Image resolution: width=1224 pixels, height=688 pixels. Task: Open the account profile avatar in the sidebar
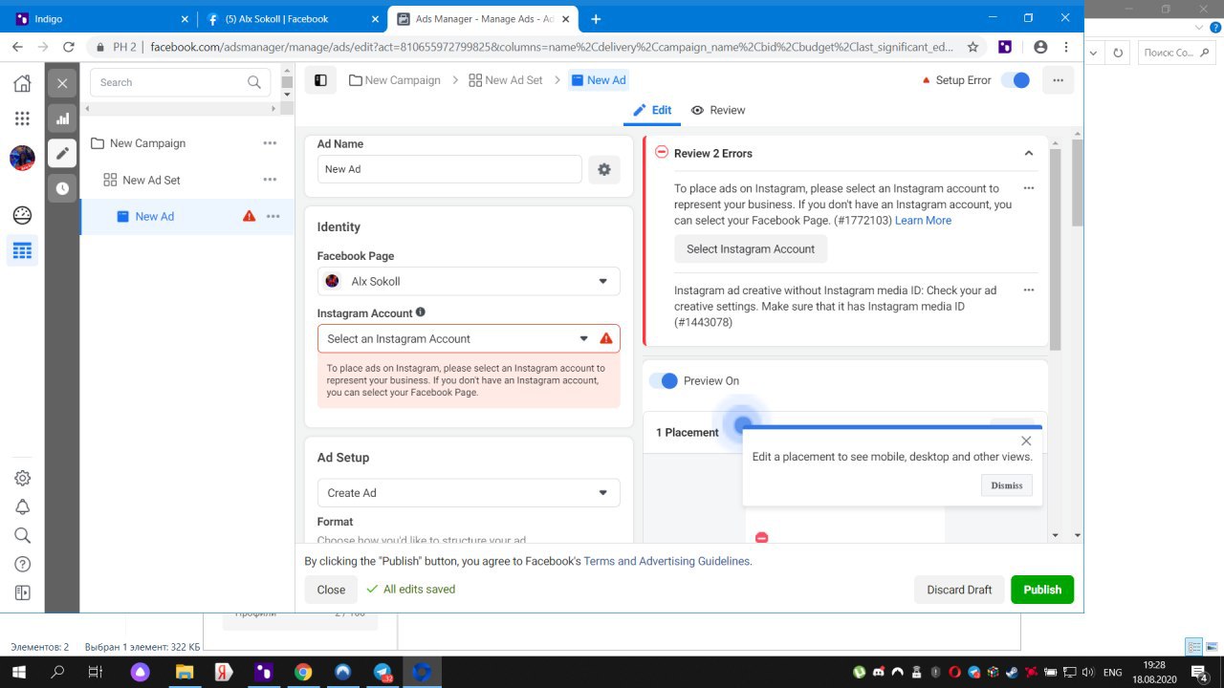(22, 158)
